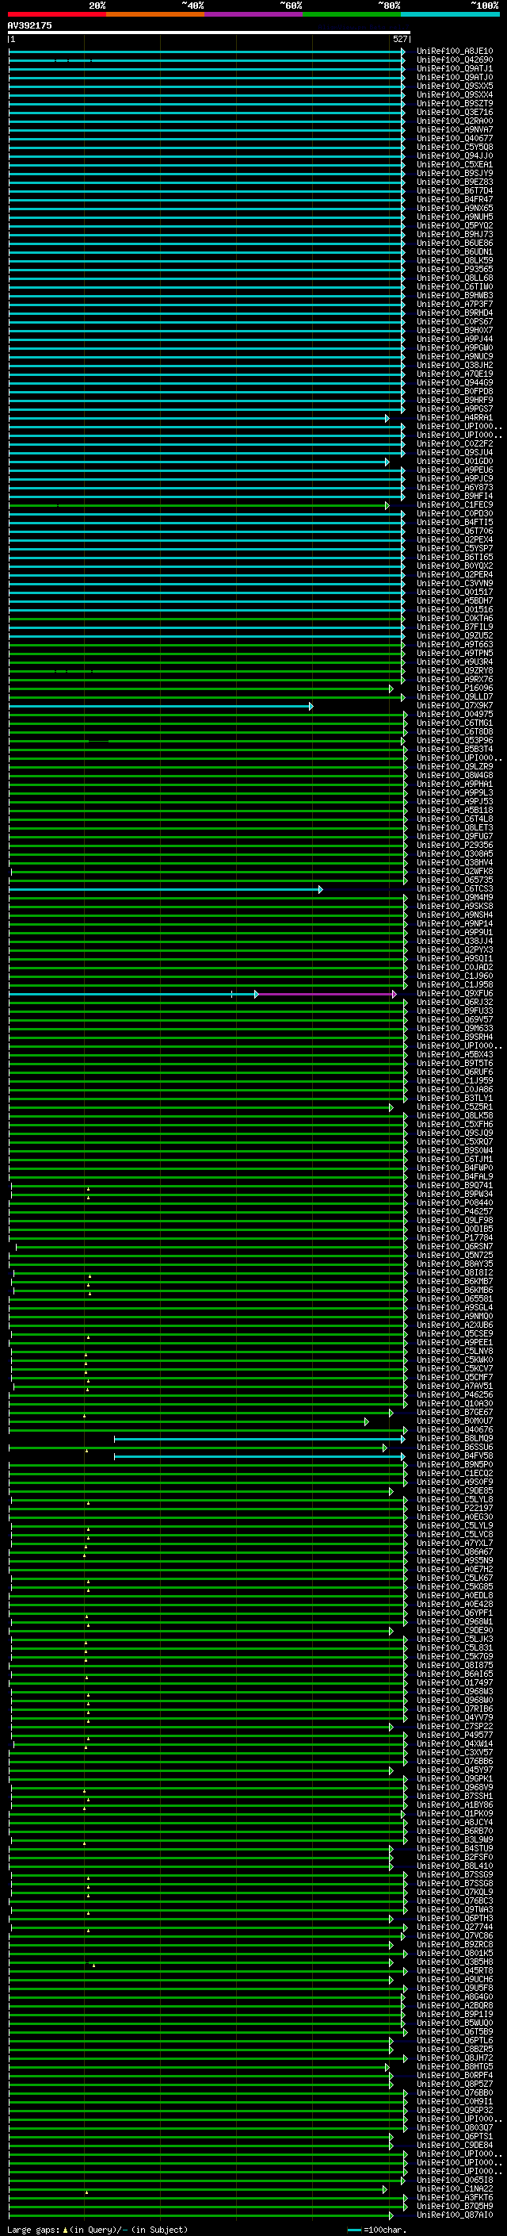Click hit label UniRef100_A1BY86

(x=455, y=1805)
